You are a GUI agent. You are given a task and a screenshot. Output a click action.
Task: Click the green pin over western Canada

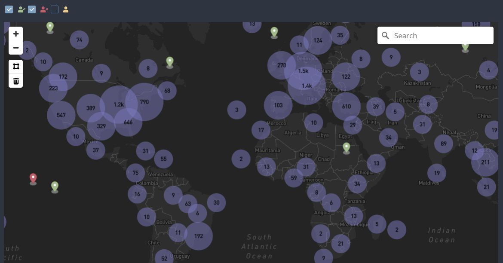49,27
